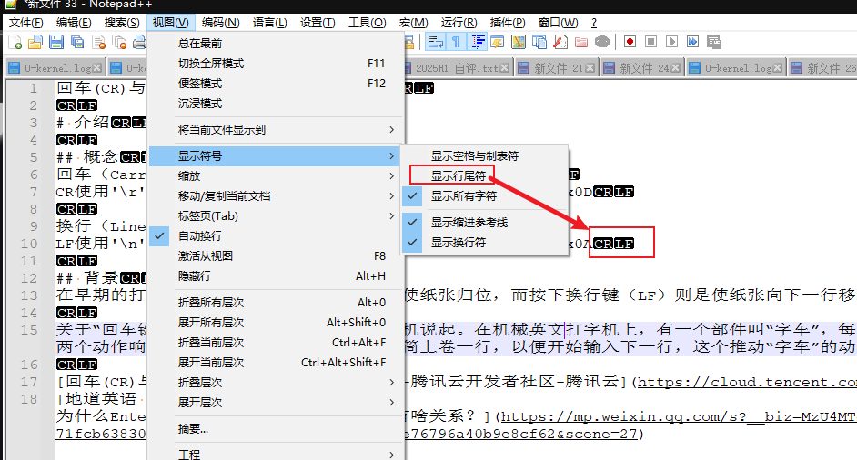This screenshot has width=857, height=460.
Task: Click the Save All toolbar icon
Action: pyautogui.click(x=77, y=42)
